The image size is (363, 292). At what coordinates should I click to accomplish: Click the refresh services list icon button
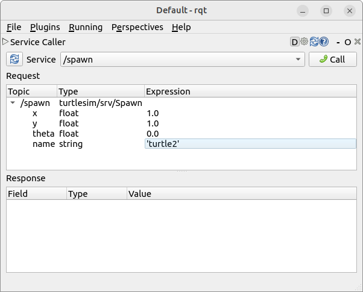(14, 60)
